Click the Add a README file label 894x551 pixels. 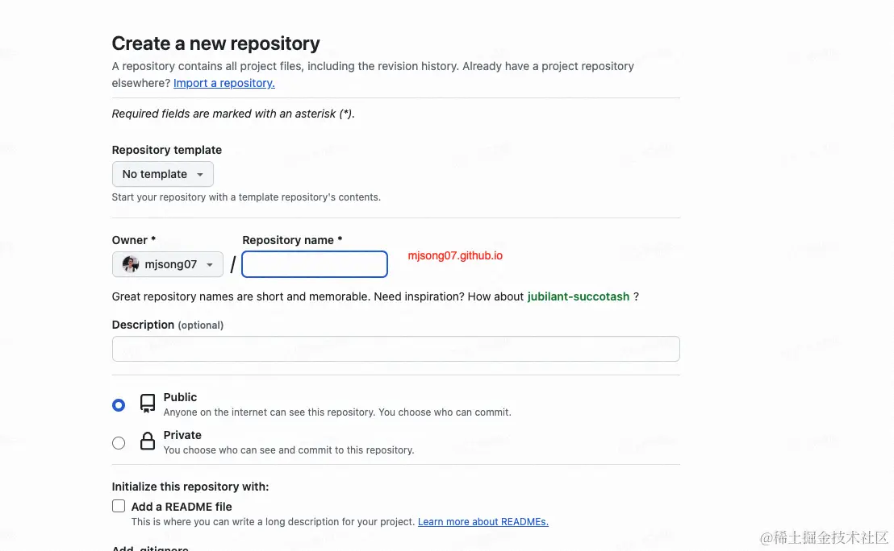click(182, 507)
